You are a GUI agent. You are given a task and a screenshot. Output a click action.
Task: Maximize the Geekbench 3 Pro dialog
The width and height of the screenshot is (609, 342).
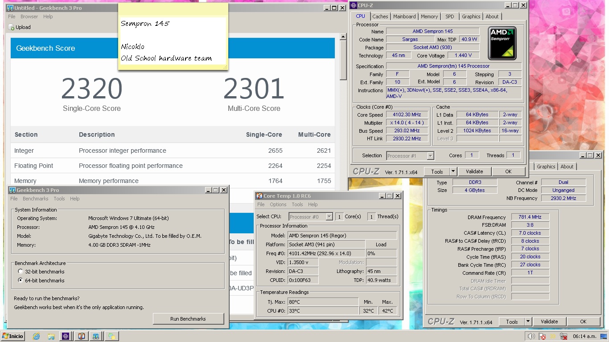[216, 190]
